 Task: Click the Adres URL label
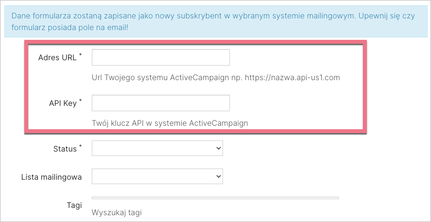[x=57, y=57]
